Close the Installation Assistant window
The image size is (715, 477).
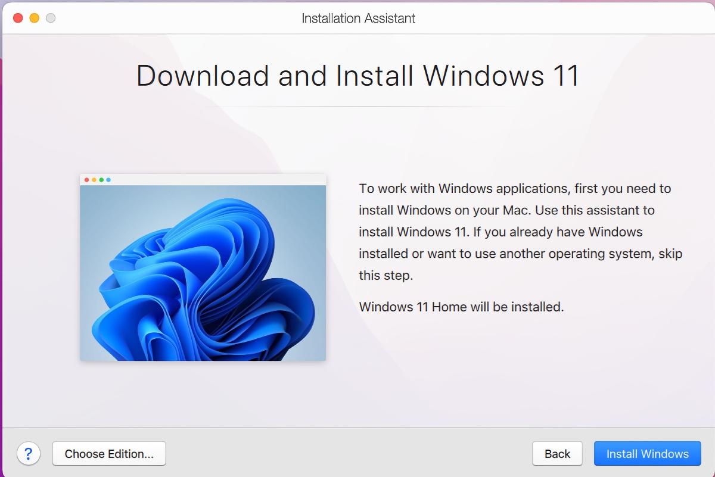(18, 18)
